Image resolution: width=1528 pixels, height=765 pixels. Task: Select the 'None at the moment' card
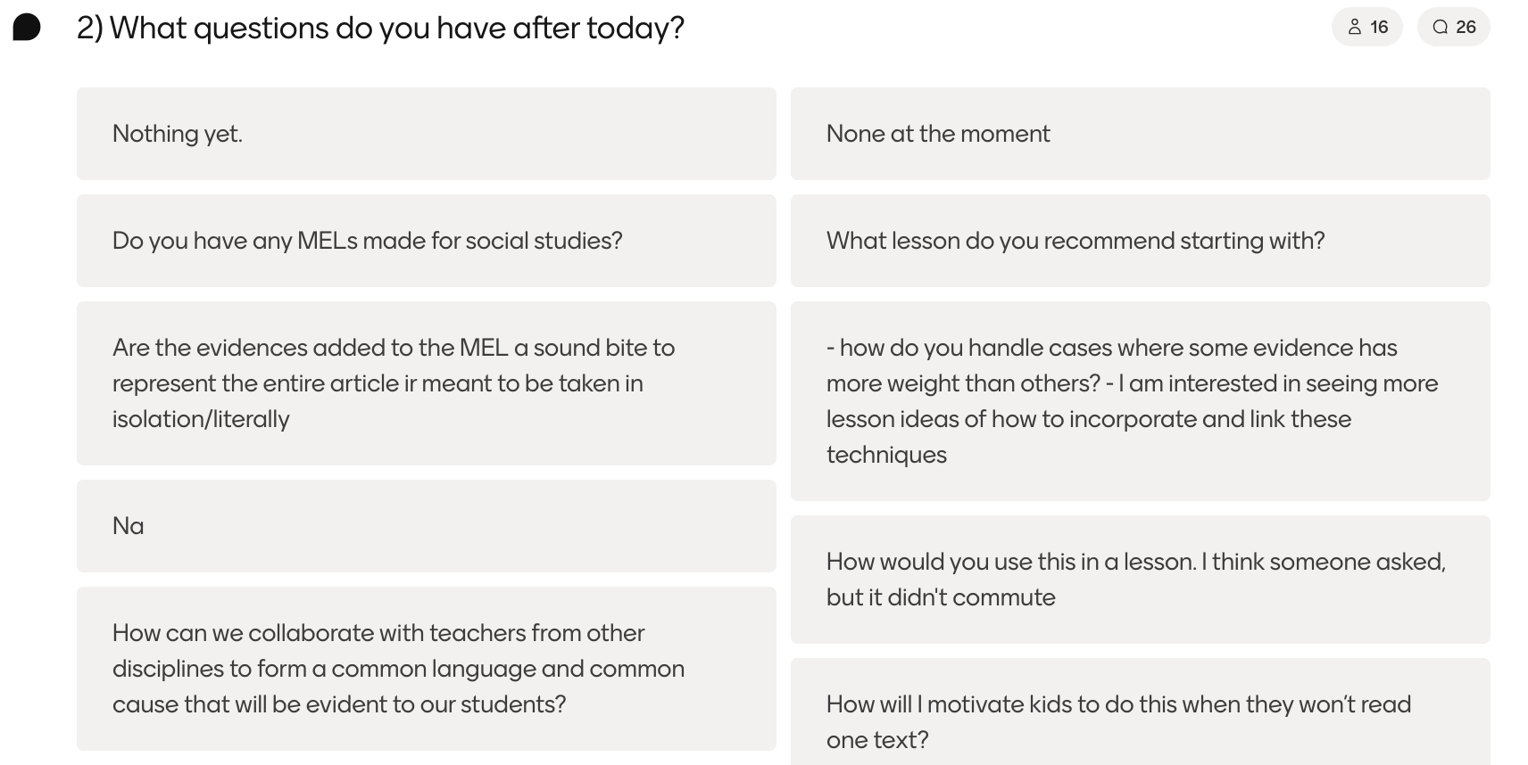(x=1141, y=134)
